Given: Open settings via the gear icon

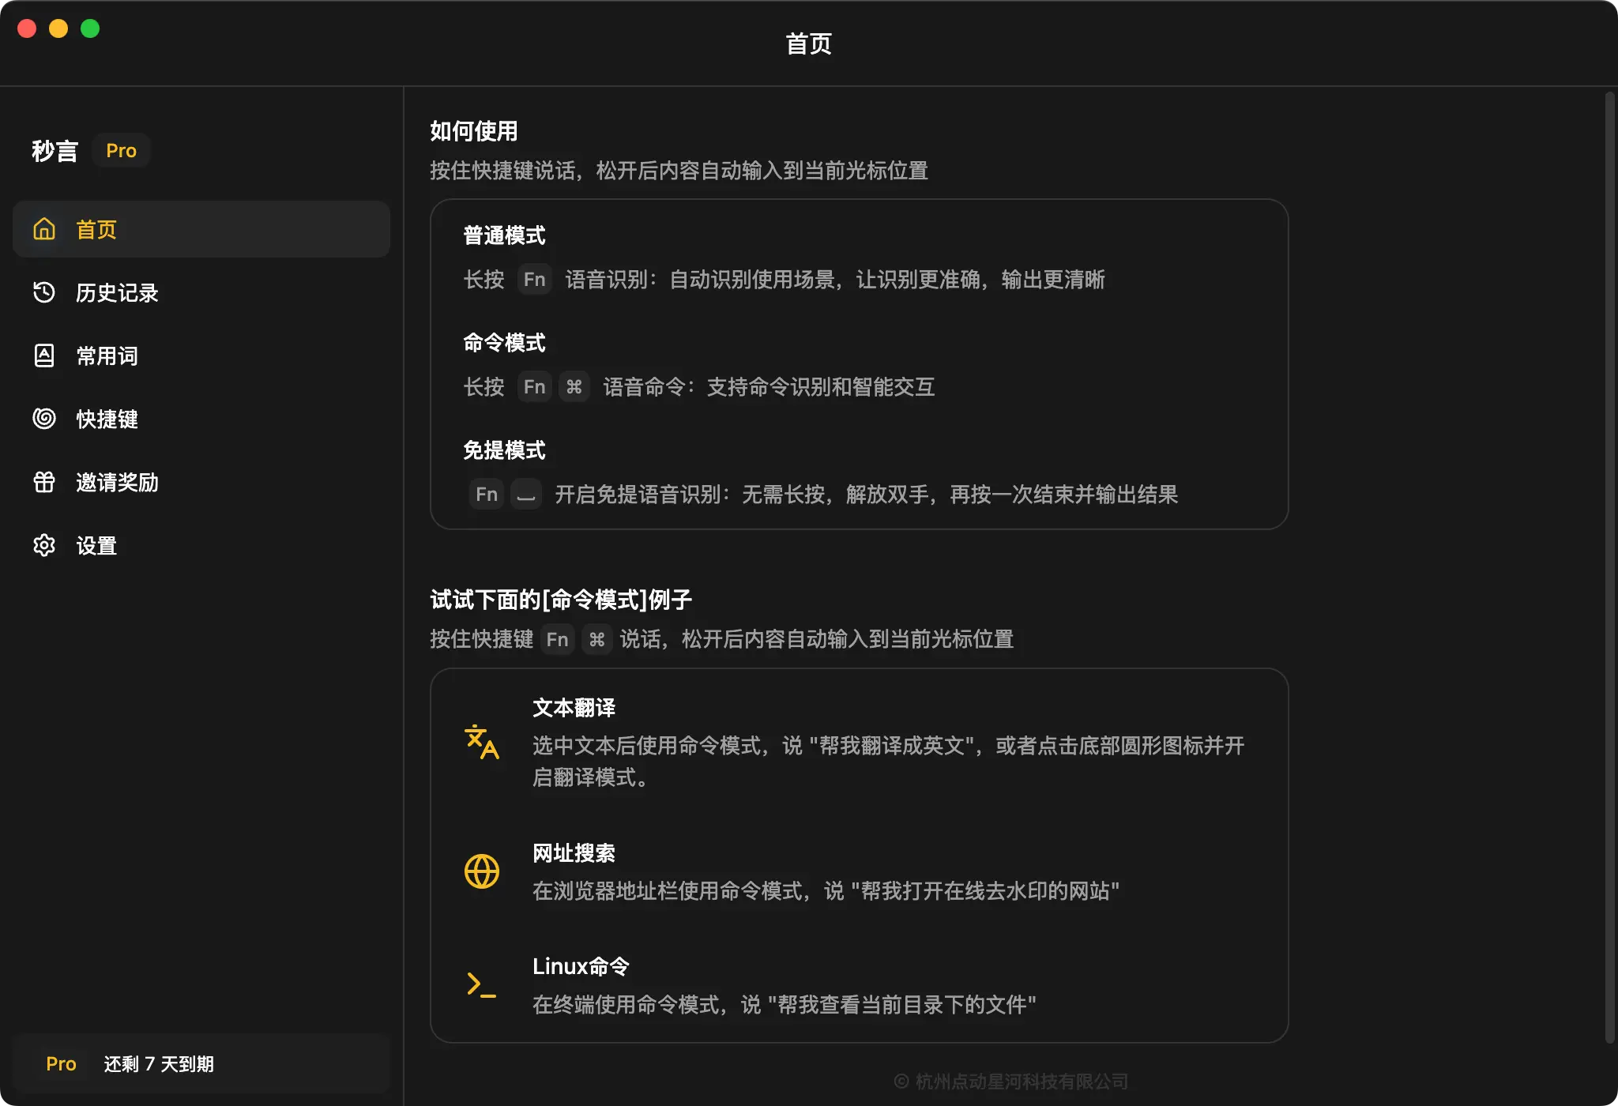Looking at the screenshot, I should (45, 545).
